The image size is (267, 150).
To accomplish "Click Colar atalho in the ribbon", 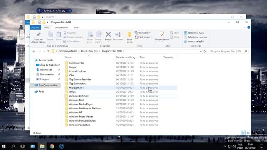I will (71, 41).
